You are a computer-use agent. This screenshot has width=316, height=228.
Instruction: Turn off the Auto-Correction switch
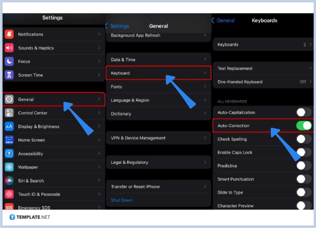click(x=304, y=126)
